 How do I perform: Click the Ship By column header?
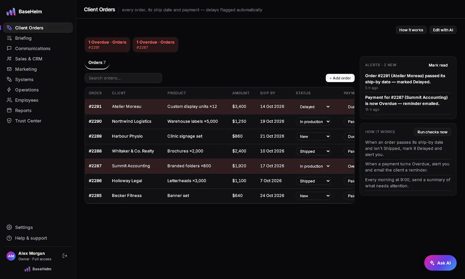click(267, 93)
